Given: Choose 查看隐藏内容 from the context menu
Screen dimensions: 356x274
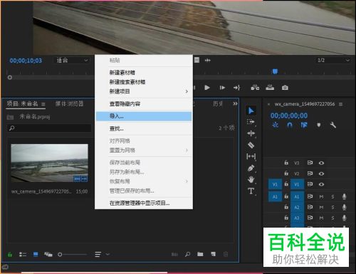Looking at the screenshot, I should coord(144,104).
